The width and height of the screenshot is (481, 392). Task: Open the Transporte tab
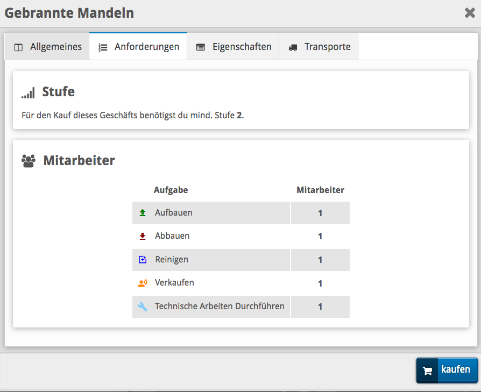pyautogui.click(x=320, y=47)
